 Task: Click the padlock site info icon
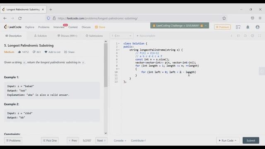tap(54, 18)
